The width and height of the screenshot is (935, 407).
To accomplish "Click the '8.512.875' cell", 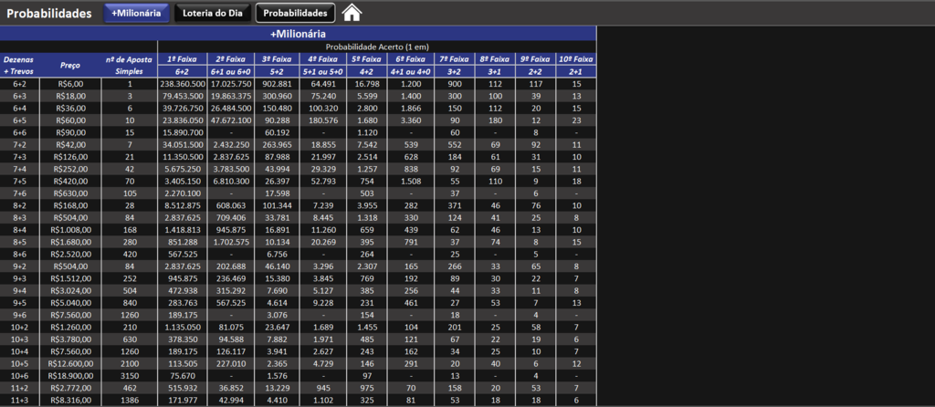I will coord(183,205).
